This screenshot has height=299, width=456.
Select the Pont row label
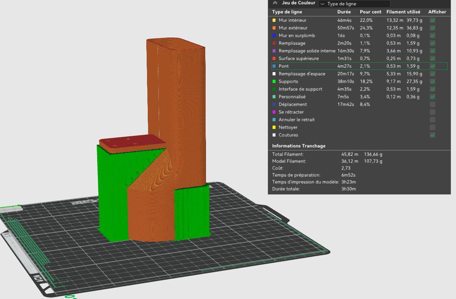pyautogui.click(x=284, y=66)
